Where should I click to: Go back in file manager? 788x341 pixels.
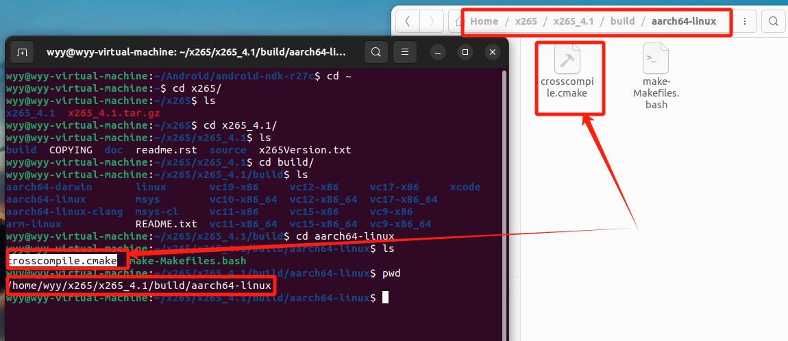[408, 21]
